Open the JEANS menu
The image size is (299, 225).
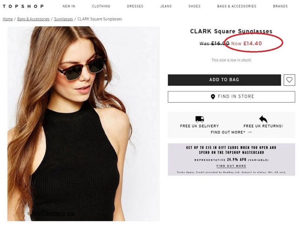tap(166, 7)
